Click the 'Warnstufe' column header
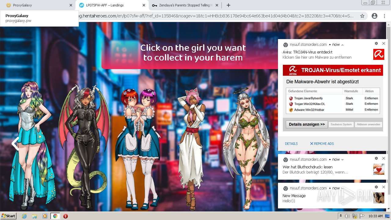The height and width of the screenshot is (220, 391). (x=351, y=91)
